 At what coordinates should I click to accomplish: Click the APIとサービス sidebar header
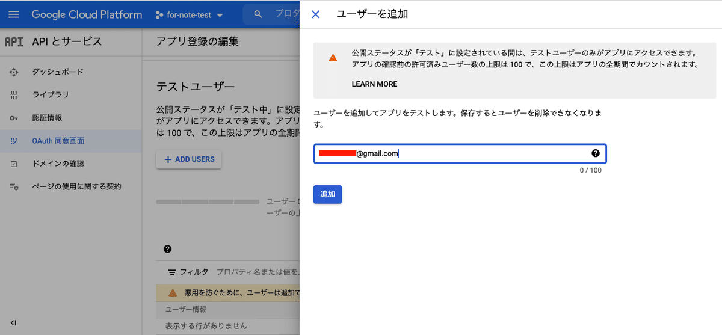[67, 41]
